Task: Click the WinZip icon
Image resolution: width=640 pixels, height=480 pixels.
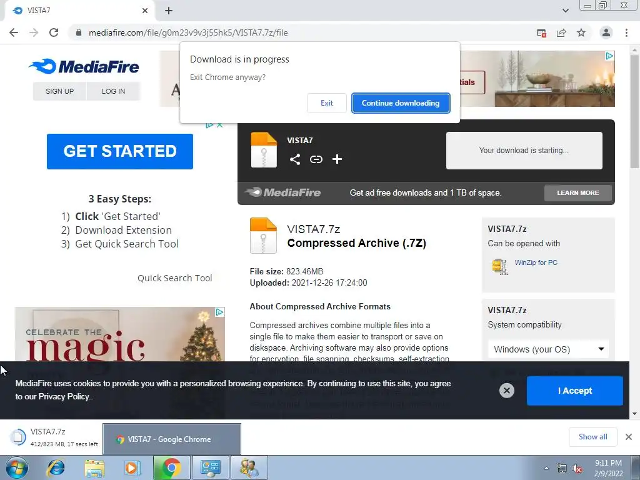Action: click(x=499, y=266)
